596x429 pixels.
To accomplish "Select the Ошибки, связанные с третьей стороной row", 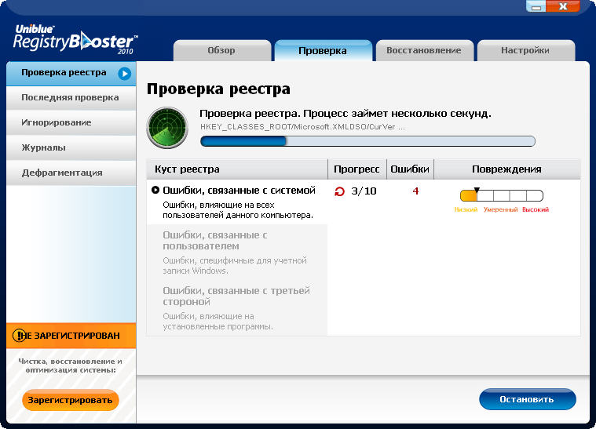I will click(237, 308).
